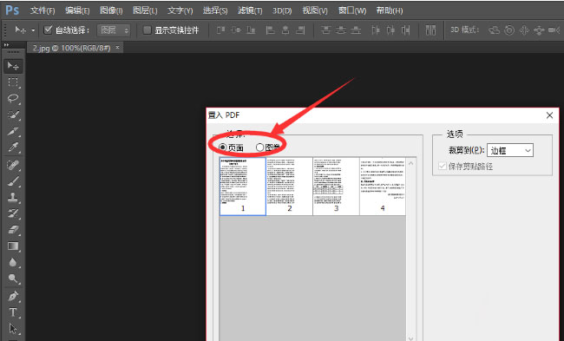Select the Spot Healing Brush tool

click(x=13, y=166)
